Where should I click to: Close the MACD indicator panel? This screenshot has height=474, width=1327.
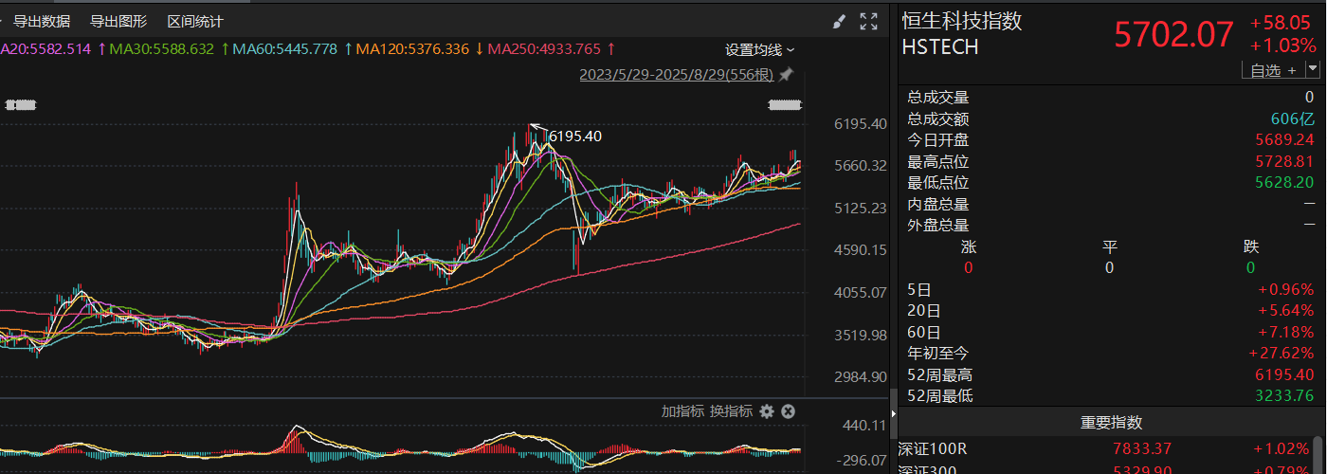click(x=788, y=411)
